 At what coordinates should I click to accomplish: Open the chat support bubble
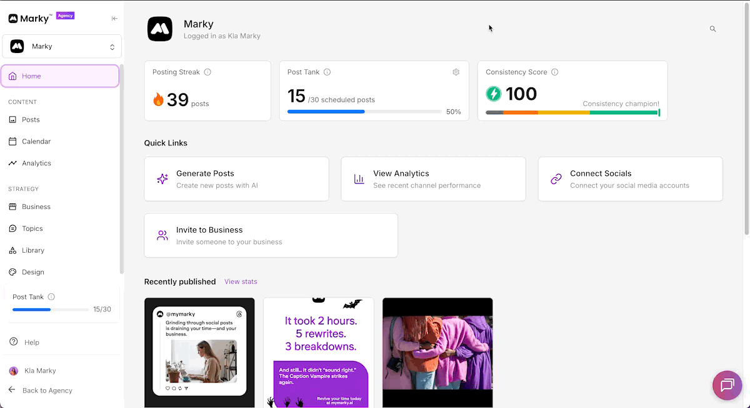727,385
